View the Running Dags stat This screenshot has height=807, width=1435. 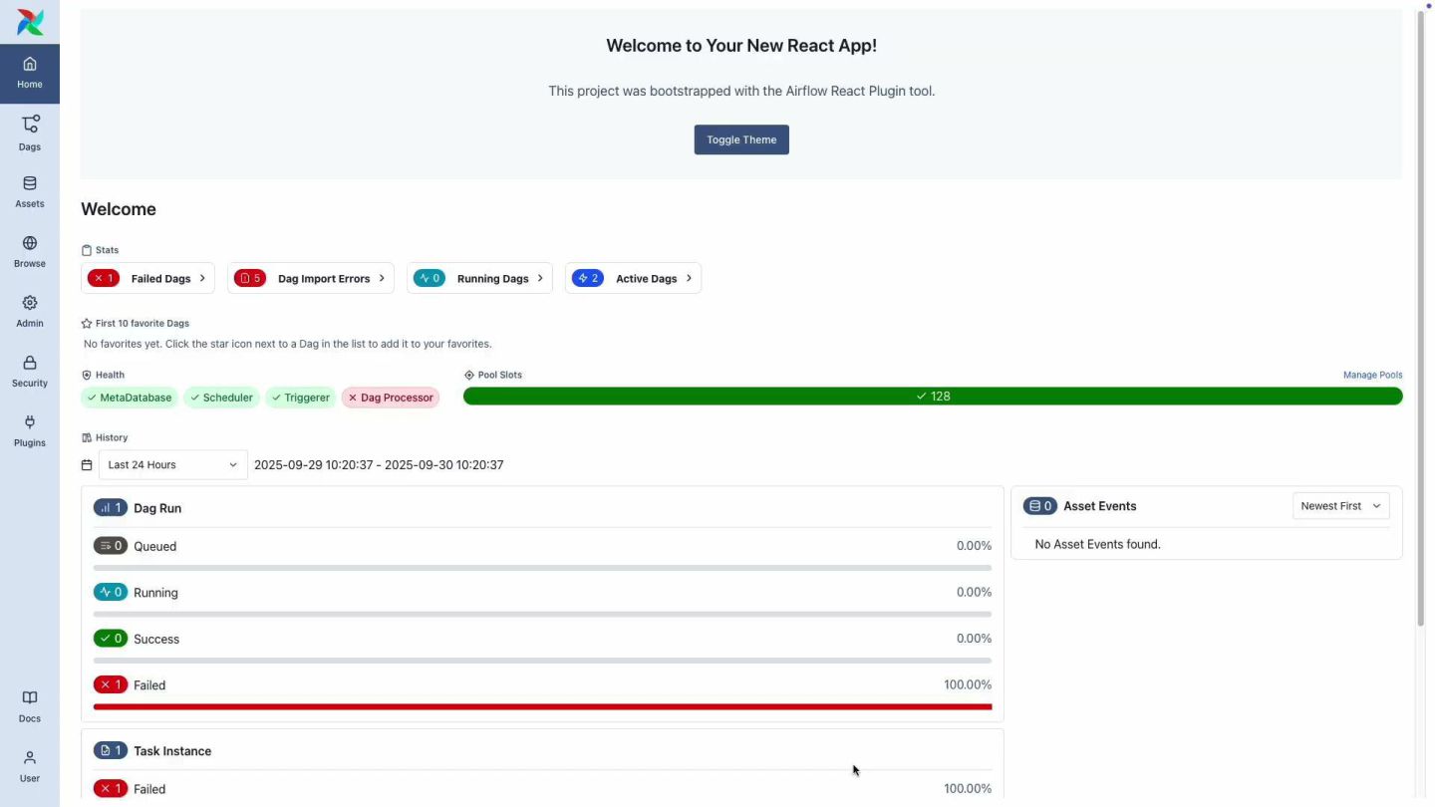[x=479, y=279]
